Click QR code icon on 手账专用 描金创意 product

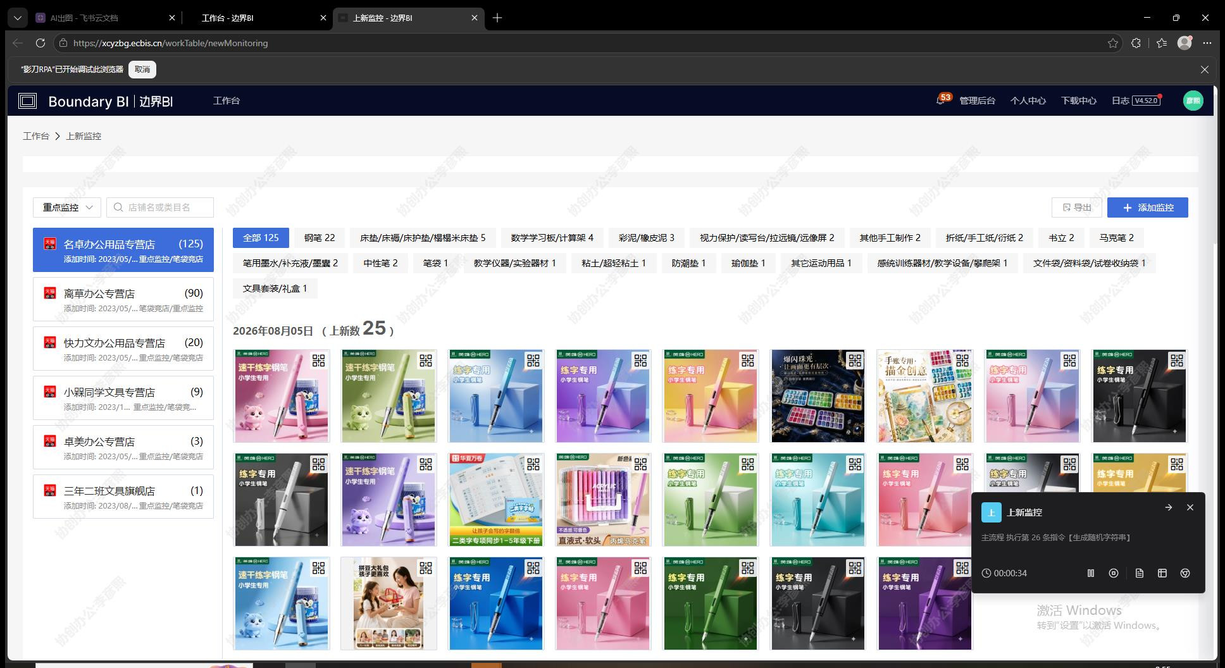point(962,361)
